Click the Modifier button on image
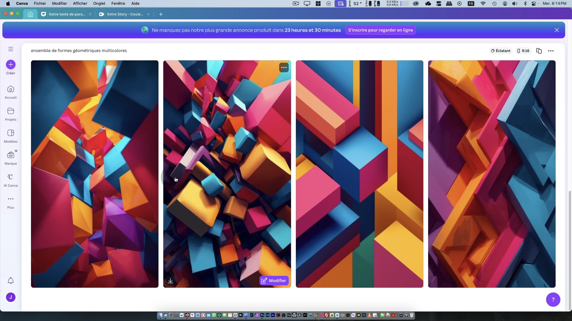This screenshot has height=321, width=572. tap(274, 281)
